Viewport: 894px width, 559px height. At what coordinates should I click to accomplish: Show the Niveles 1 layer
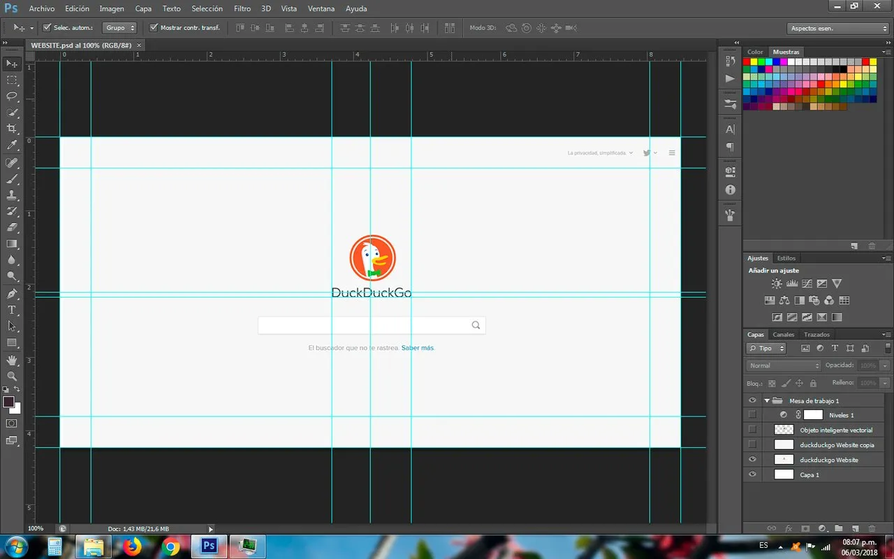(752, 415)
